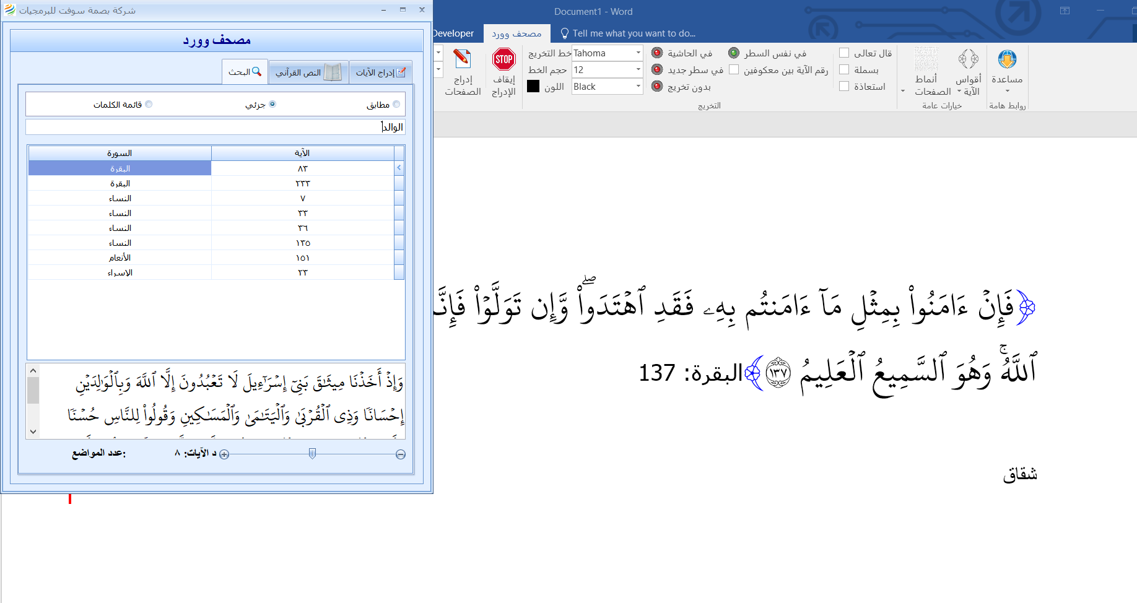Click the البقرة: 137 citation in document
The width and height of the screenshot is (1137, 603).
coord(690,373)
